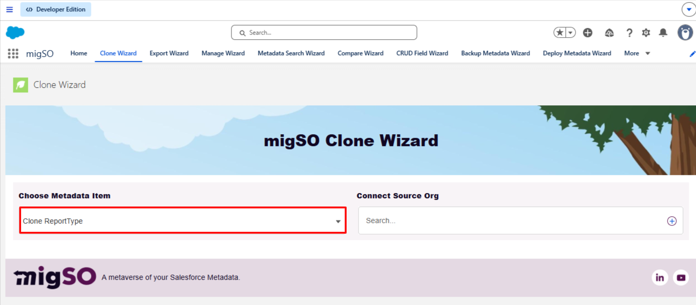The width and height of the screenshot is (696, 305).
Task: Open the Notifications bell icon
Action: (x=663, y=33)
